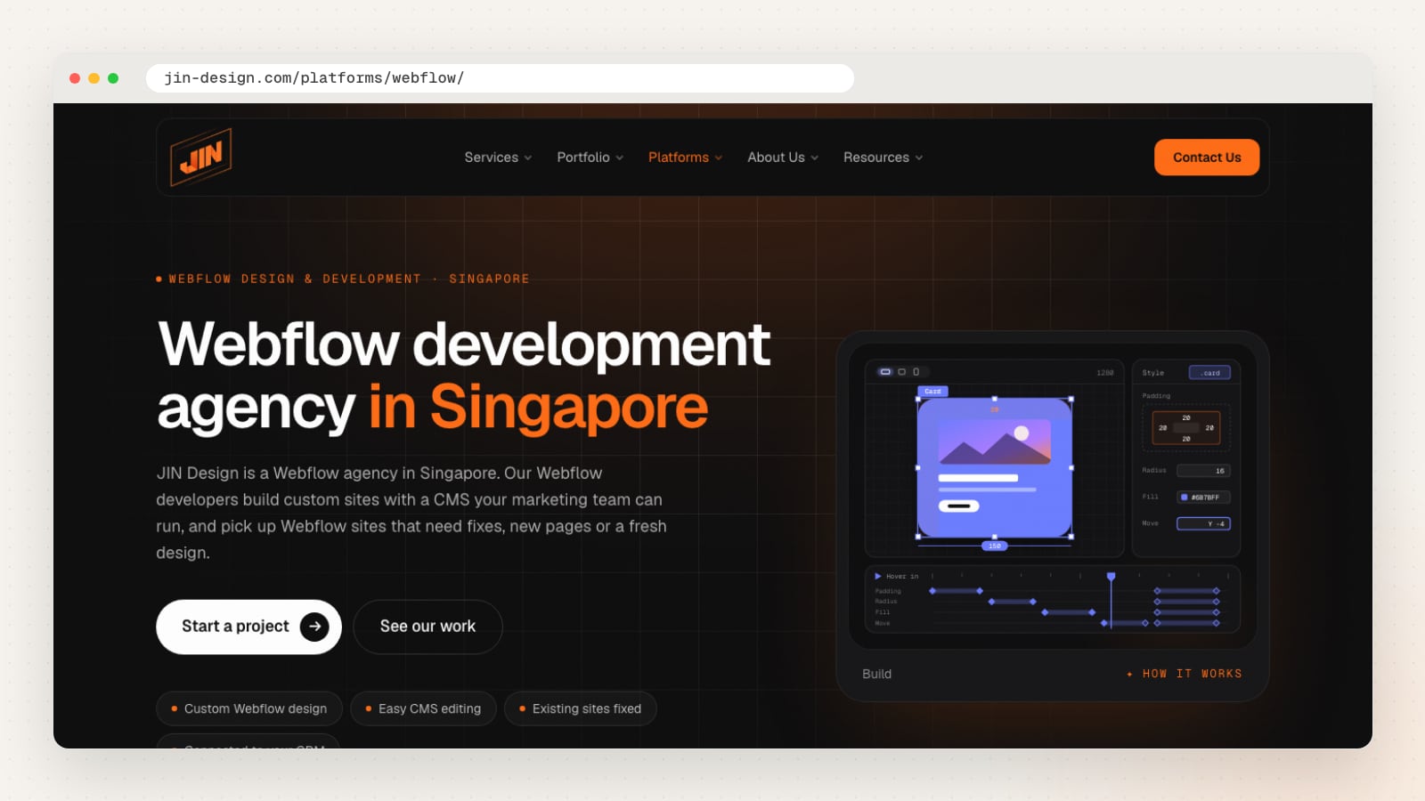Screen dimensions: 1425x801
Task: Open the Portfolio menu label
Action: click(x=583, y=158)
